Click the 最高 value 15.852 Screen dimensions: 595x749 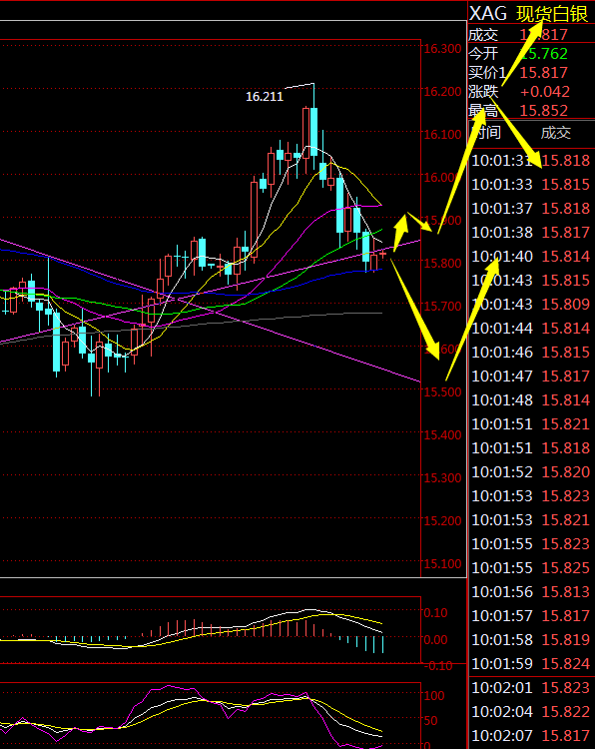pos(543,111)
